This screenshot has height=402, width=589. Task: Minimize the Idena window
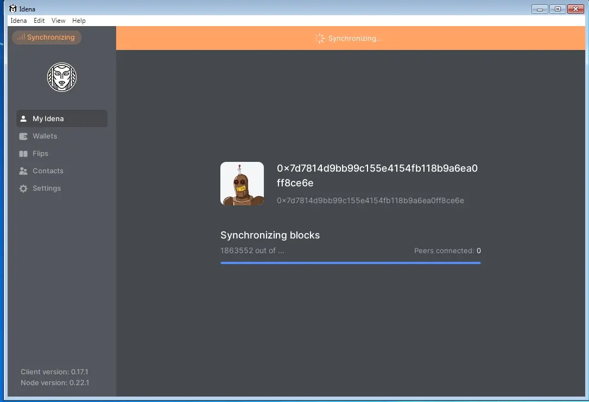tap(540, 9)
